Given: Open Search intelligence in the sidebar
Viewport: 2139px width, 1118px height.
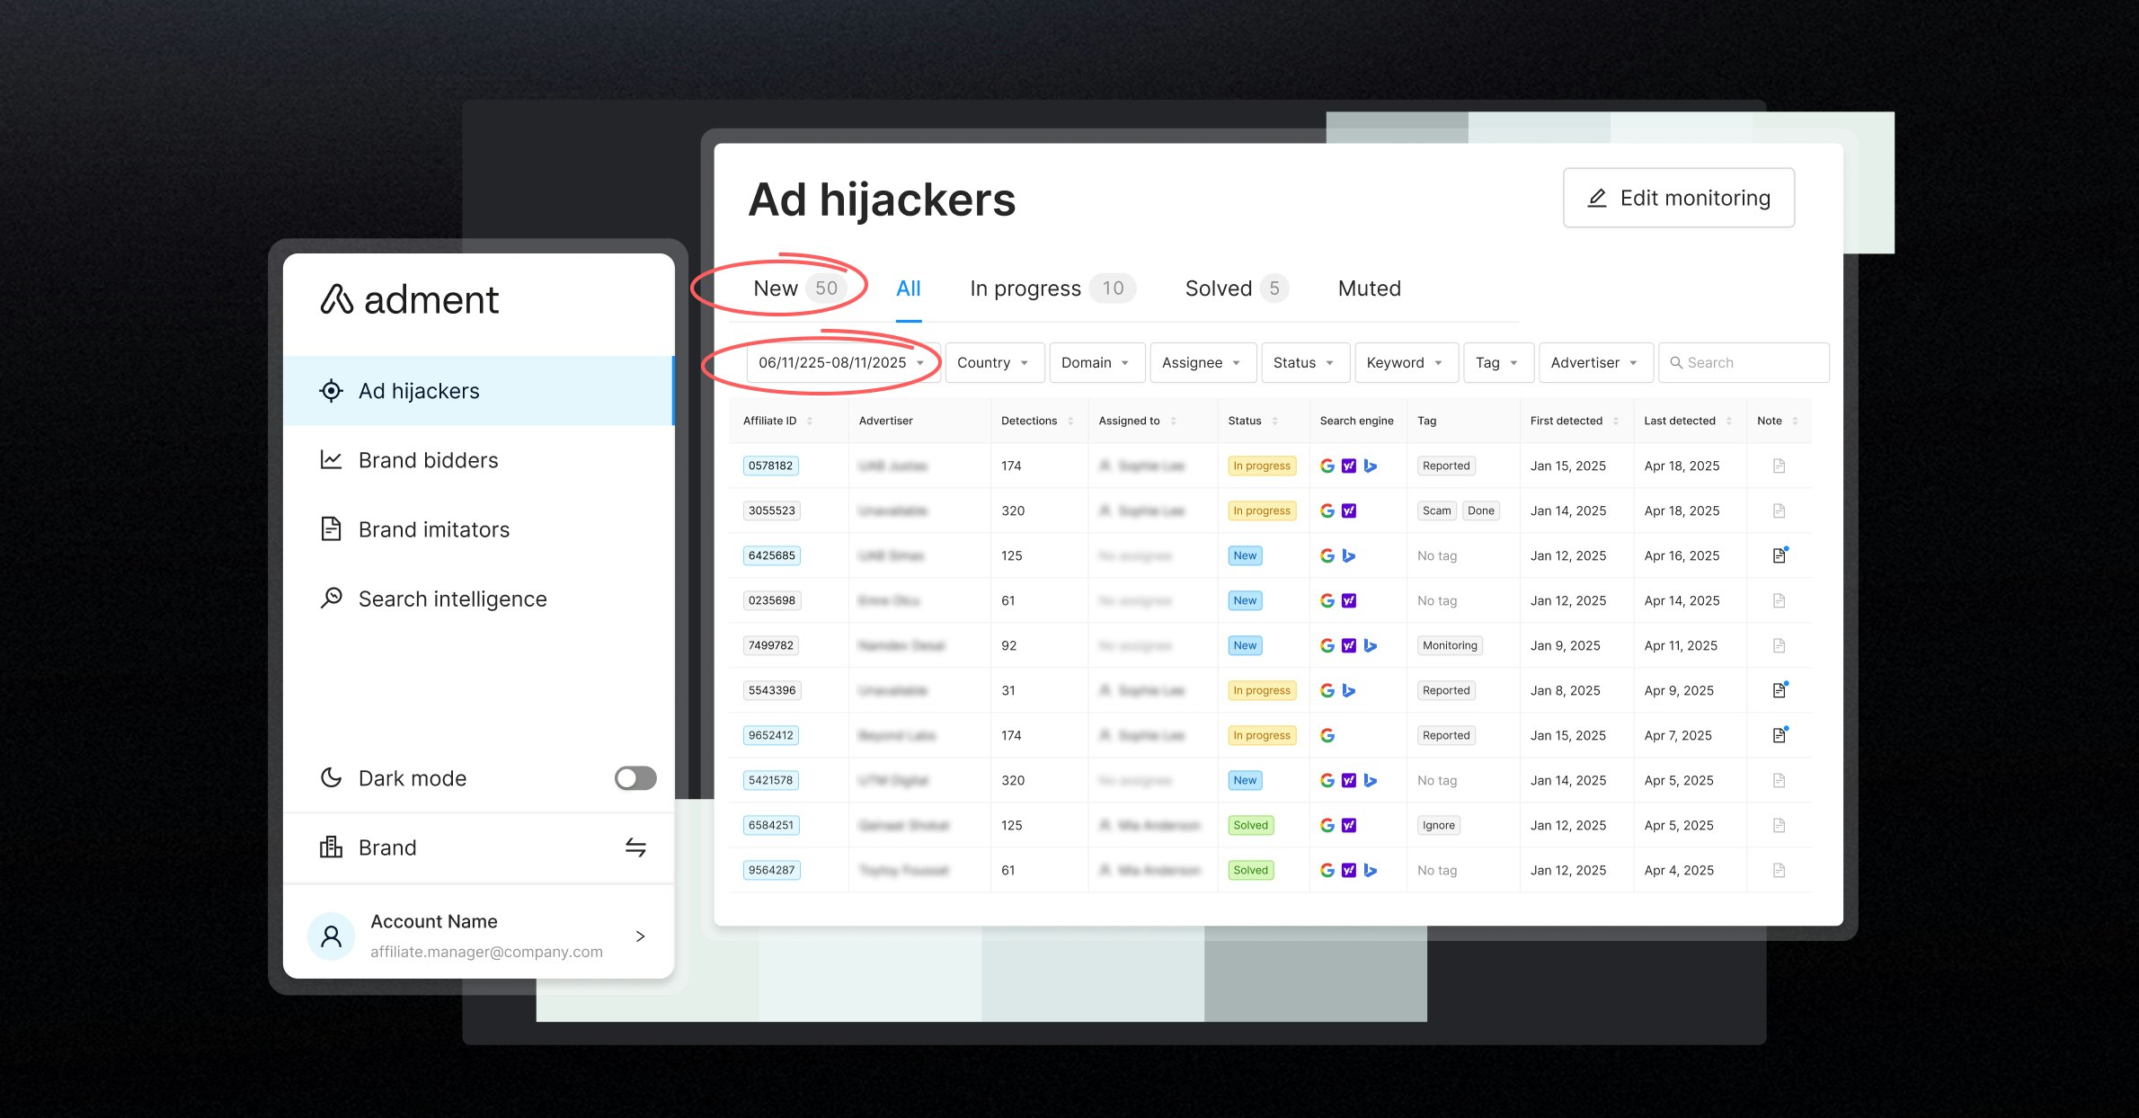Looking at the screenshot, I should pos(453,599).
